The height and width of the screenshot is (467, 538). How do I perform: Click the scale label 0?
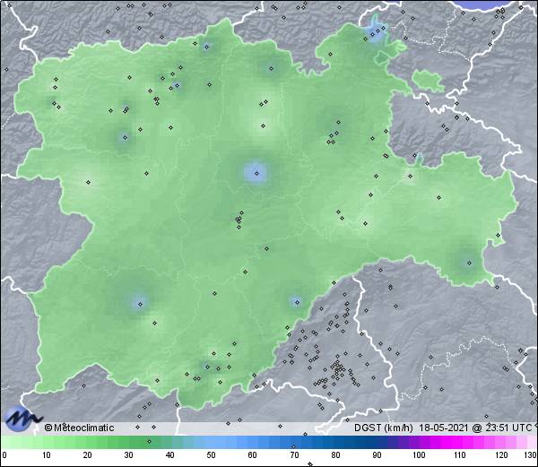[4, 455]
